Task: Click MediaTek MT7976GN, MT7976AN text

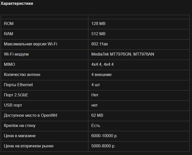Action: [123, 54]
